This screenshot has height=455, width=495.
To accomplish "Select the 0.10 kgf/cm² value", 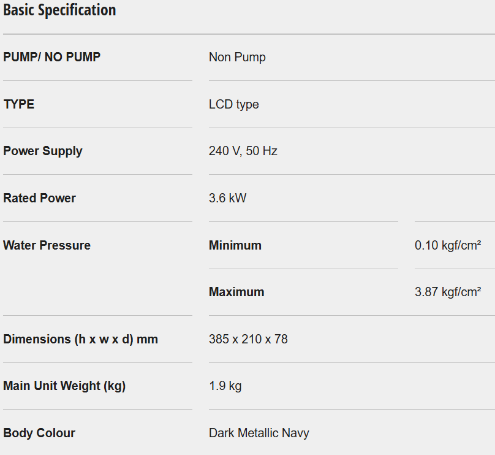I will (448, 245).
